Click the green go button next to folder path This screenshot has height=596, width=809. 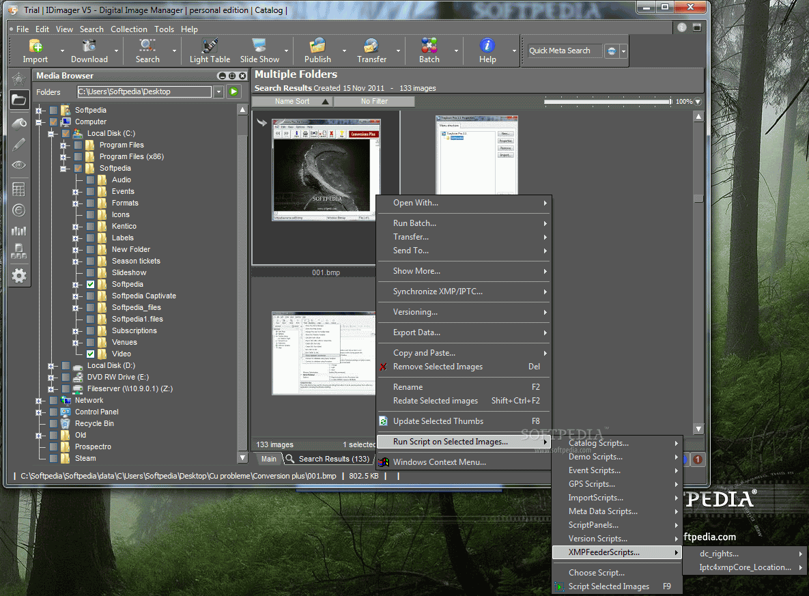pos(233,92)
